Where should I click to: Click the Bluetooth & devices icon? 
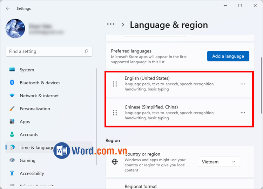coord(12,83)
